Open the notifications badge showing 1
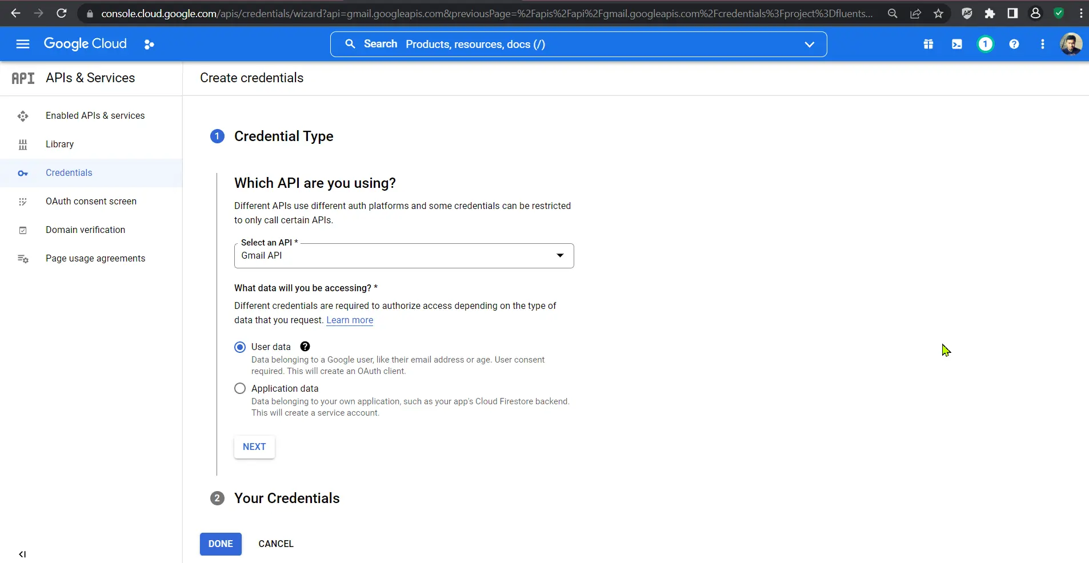This screenshot has height=563, width=1089. [986, 44]
